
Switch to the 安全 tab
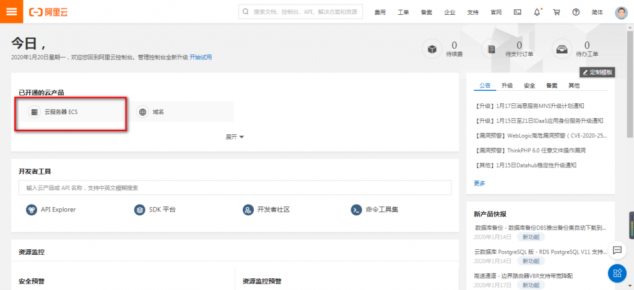(529, 85)
